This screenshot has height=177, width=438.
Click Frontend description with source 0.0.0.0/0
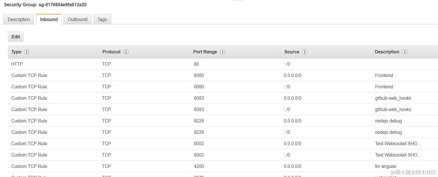pyautogui.click(x=384, y=75)
